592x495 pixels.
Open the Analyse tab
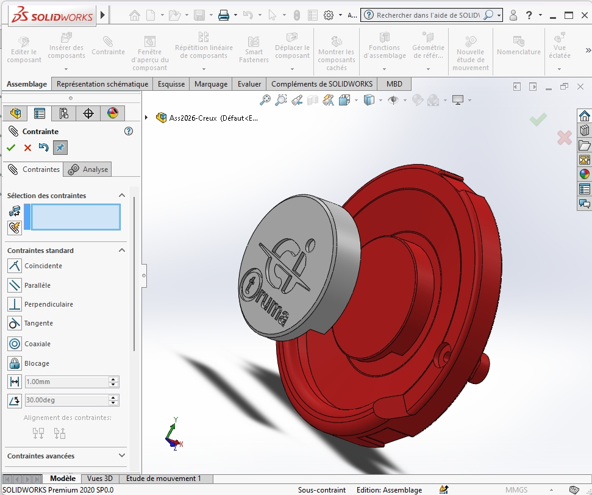(88, 169)
